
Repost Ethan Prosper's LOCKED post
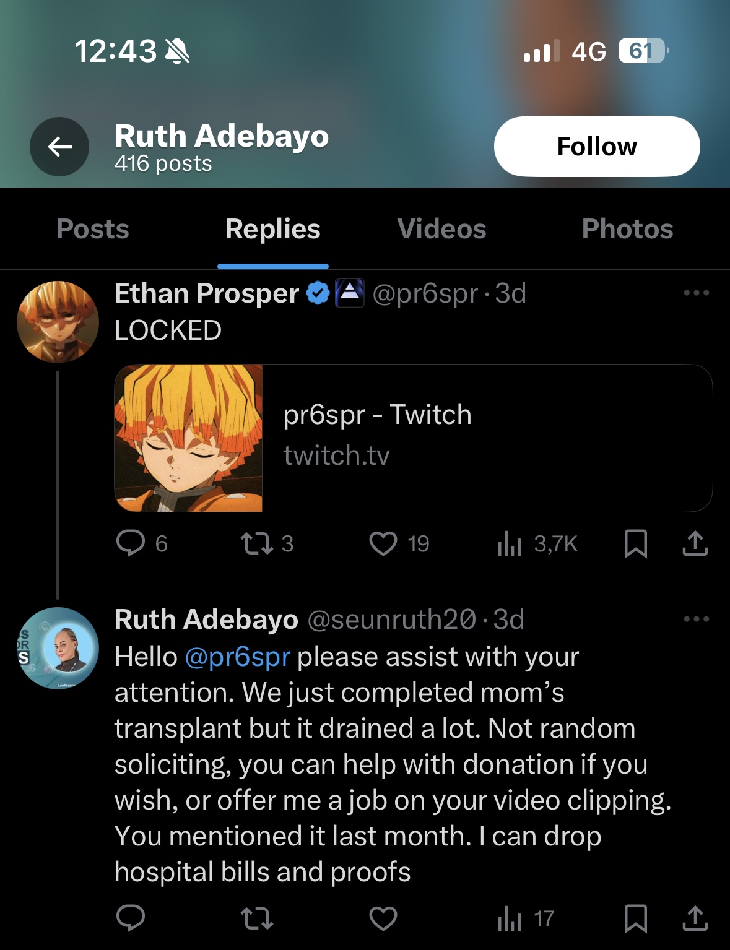(256, 543)
